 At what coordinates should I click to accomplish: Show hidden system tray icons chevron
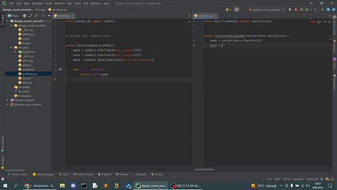tap(281, 186)
